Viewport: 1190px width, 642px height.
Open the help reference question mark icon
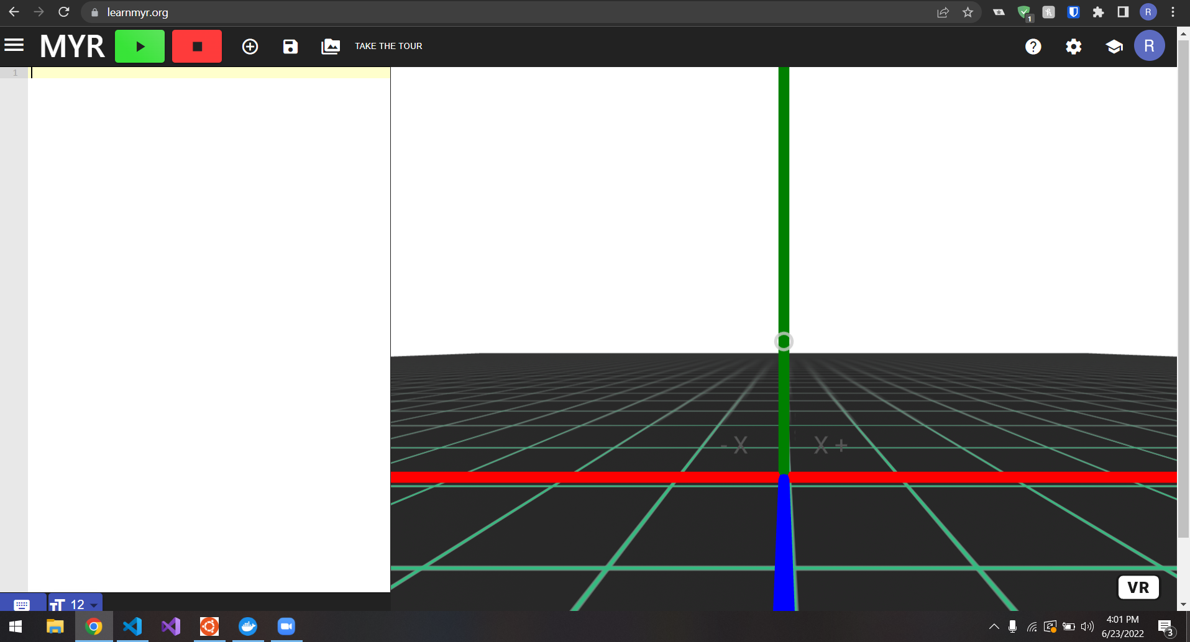coord(1033,47)
